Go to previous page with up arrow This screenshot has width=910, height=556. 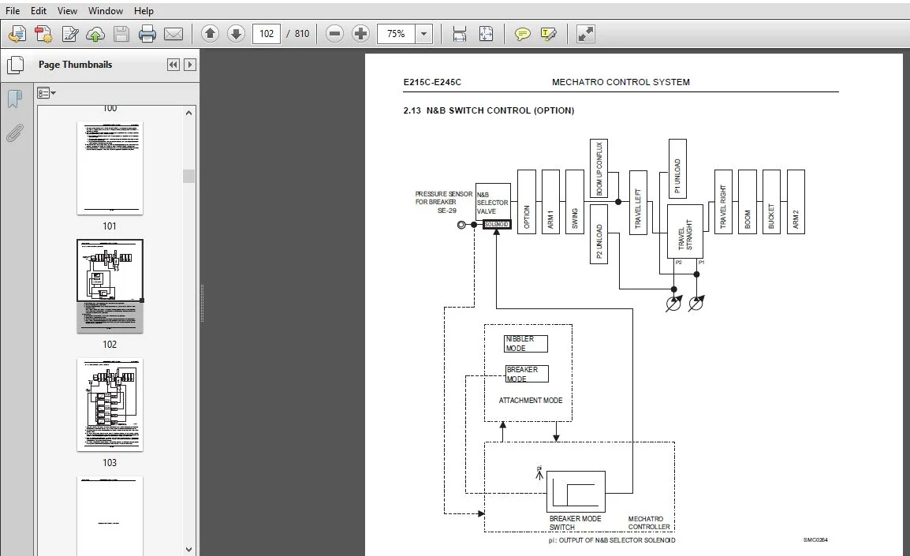(210, 34)
